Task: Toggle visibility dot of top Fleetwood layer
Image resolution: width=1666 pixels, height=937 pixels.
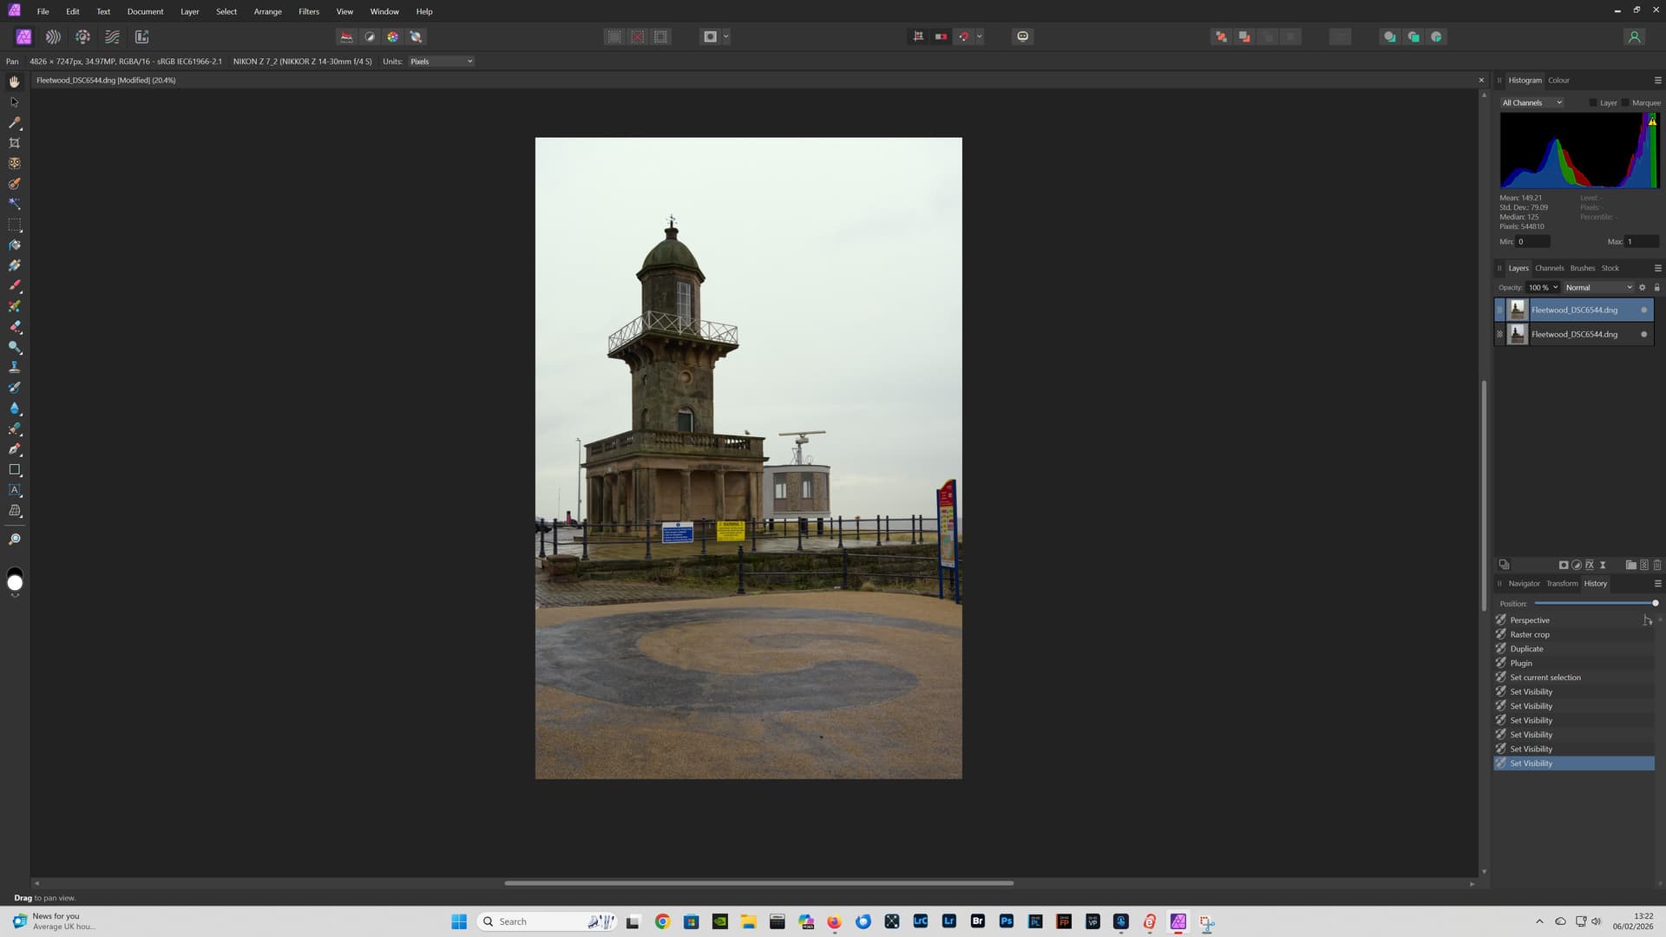Action: pyautogui.click(x=1643, y=310)
